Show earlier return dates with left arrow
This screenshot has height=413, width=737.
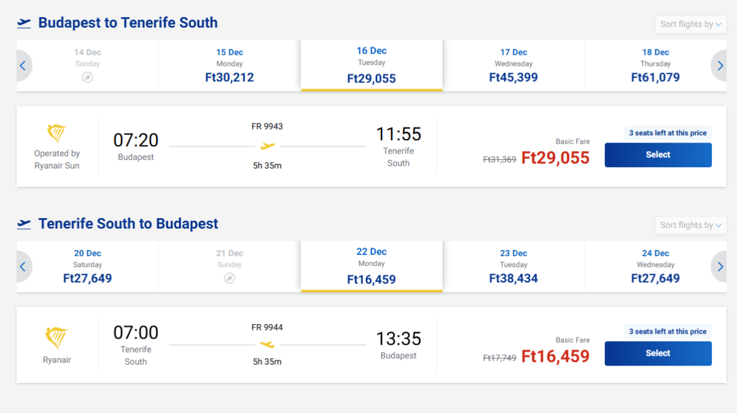tap(23, 267)
